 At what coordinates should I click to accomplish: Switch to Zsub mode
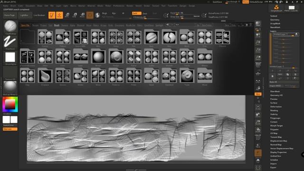click(145, 13)
